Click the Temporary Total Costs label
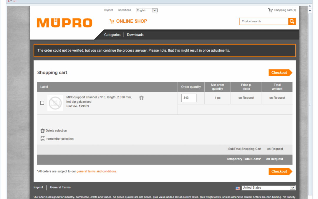 (x=244, y=159)
